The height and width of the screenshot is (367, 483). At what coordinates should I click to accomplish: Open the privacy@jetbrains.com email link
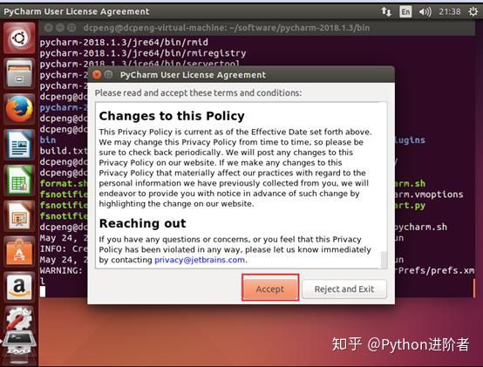(200, 260)
